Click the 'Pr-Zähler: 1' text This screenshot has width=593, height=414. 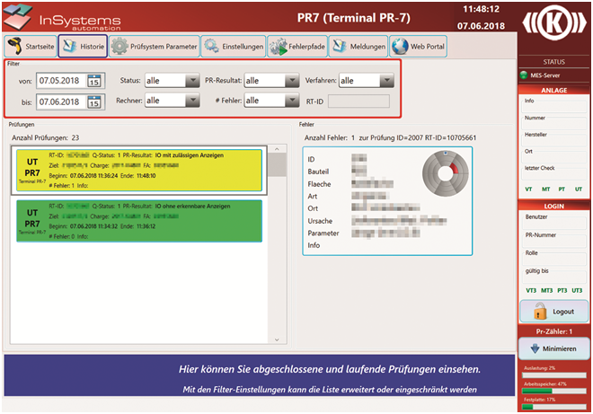[x=554, y=331]
